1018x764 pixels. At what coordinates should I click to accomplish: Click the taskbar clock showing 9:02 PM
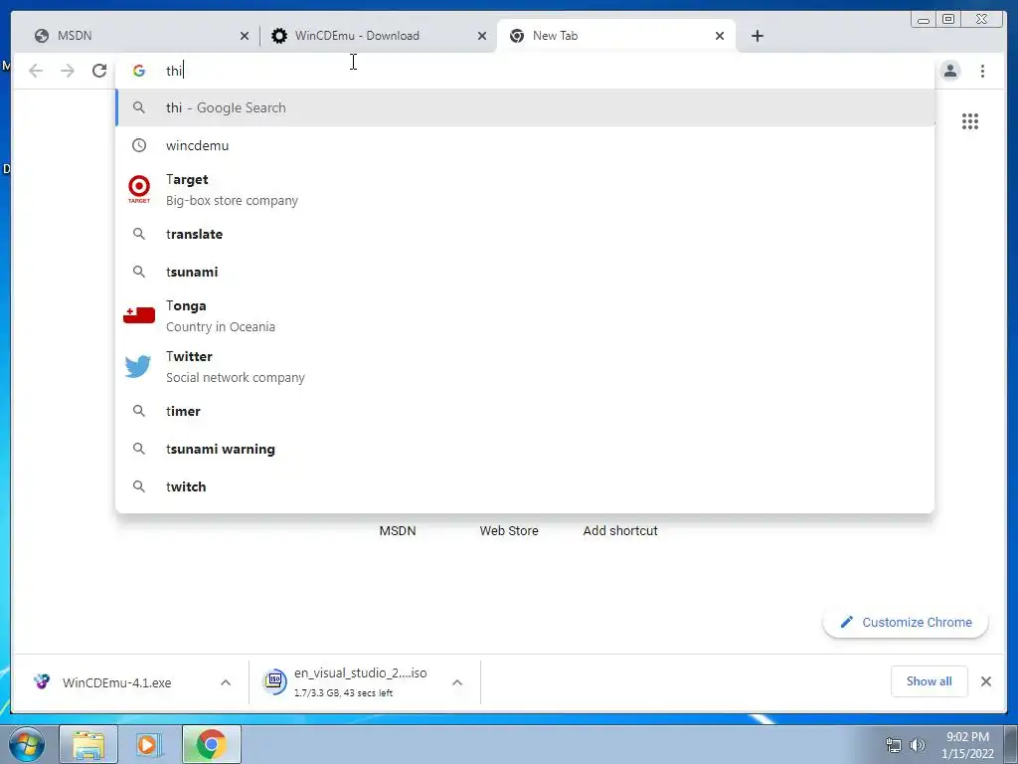967,745
